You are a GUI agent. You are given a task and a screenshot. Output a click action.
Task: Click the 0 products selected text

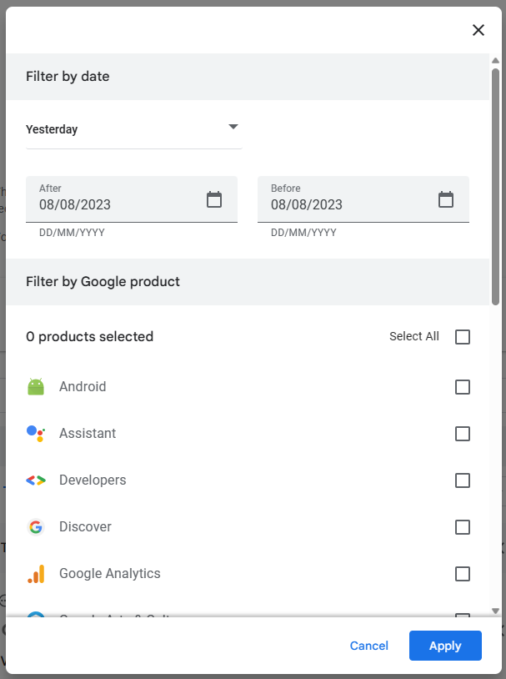[x=89, y=336]
